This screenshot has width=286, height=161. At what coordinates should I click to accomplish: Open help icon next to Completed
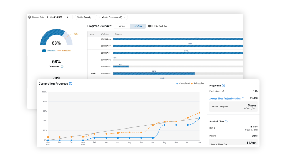pyautogui.click(x=62, y=67)
